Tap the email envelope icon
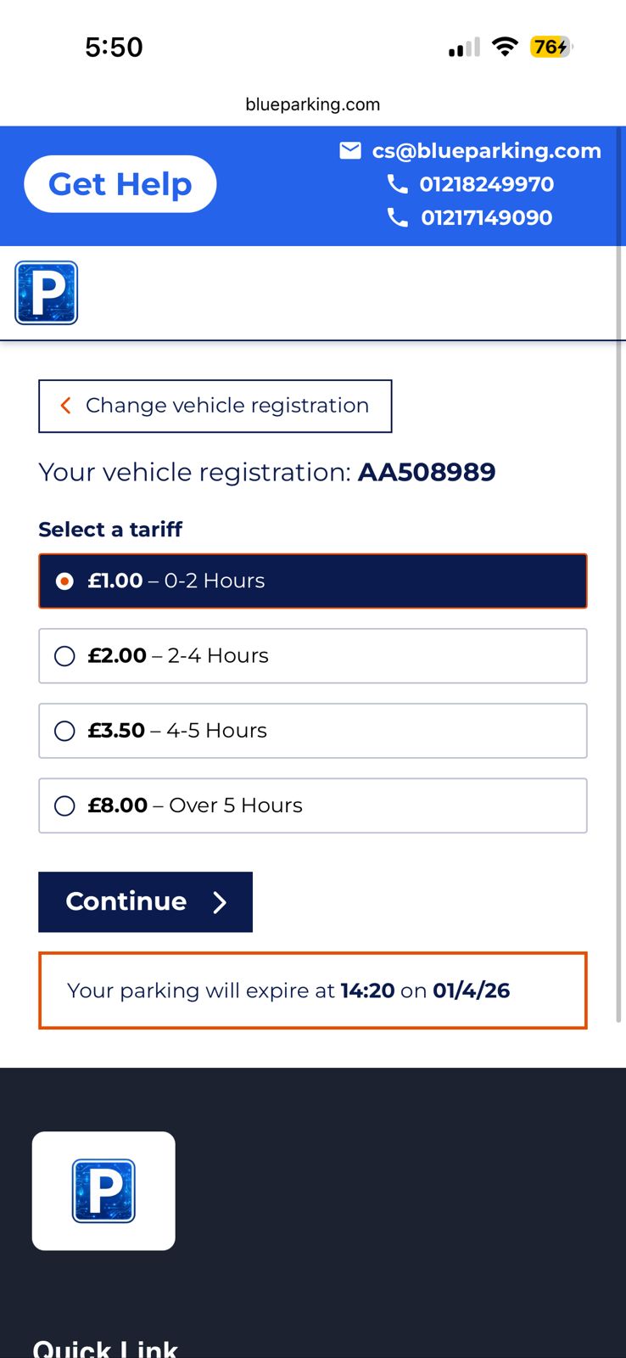The height and width of the screenshot is (1358, 626). (x=350, y=150)
